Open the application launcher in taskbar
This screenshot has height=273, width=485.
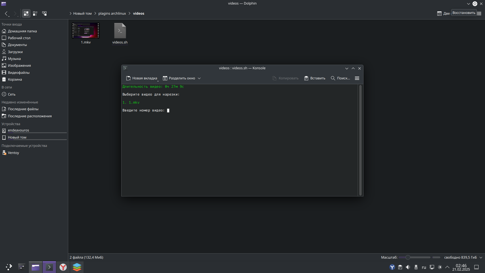(8, 267)
